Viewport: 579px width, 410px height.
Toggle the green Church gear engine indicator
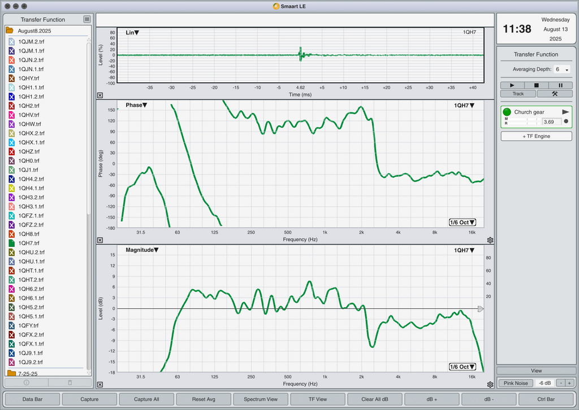[507, 112]
